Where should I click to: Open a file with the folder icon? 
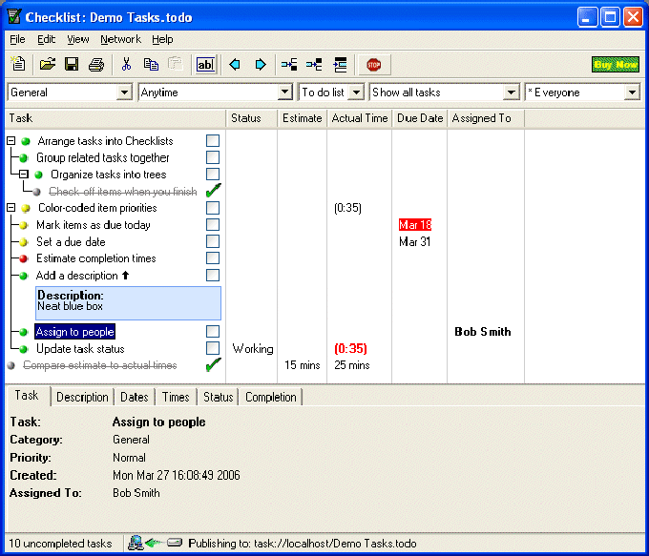coord(47,64)
